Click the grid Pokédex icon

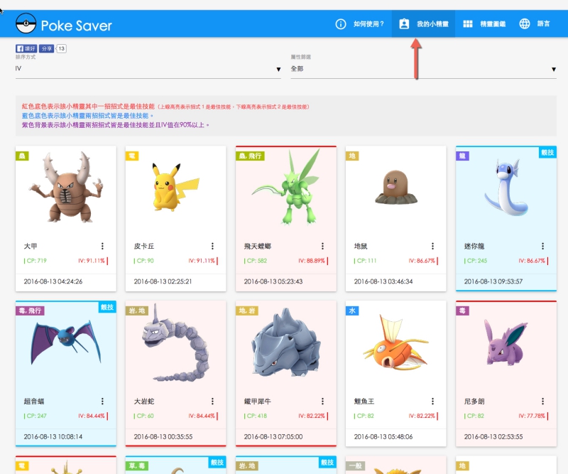click(468, 24)
